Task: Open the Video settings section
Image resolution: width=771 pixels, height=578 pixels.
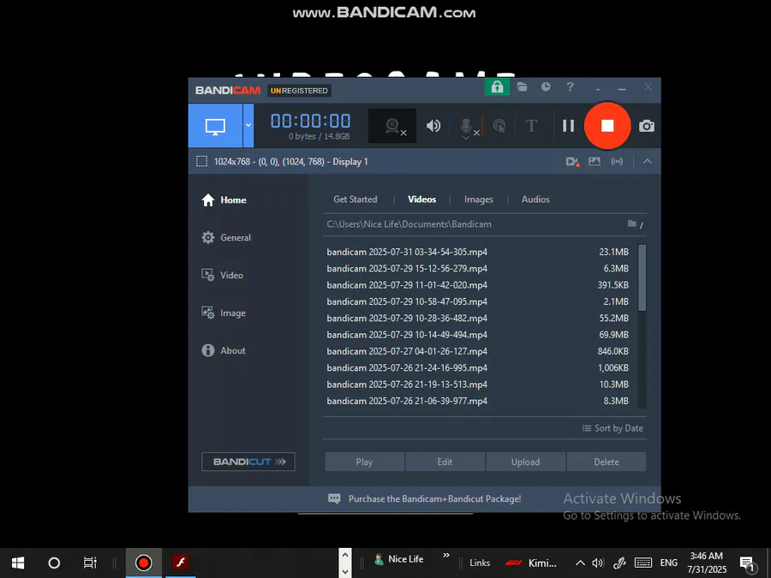Action: coord(222,275)
